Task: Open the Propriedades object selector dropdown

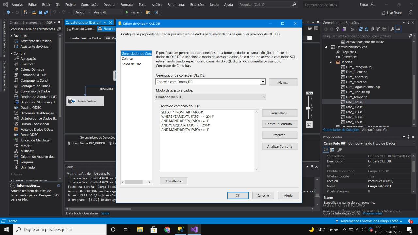Action: click(414, 143)
